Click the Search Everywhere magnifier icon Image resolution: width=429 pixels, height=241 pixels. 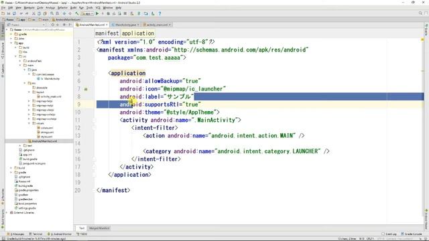point(420,13)
